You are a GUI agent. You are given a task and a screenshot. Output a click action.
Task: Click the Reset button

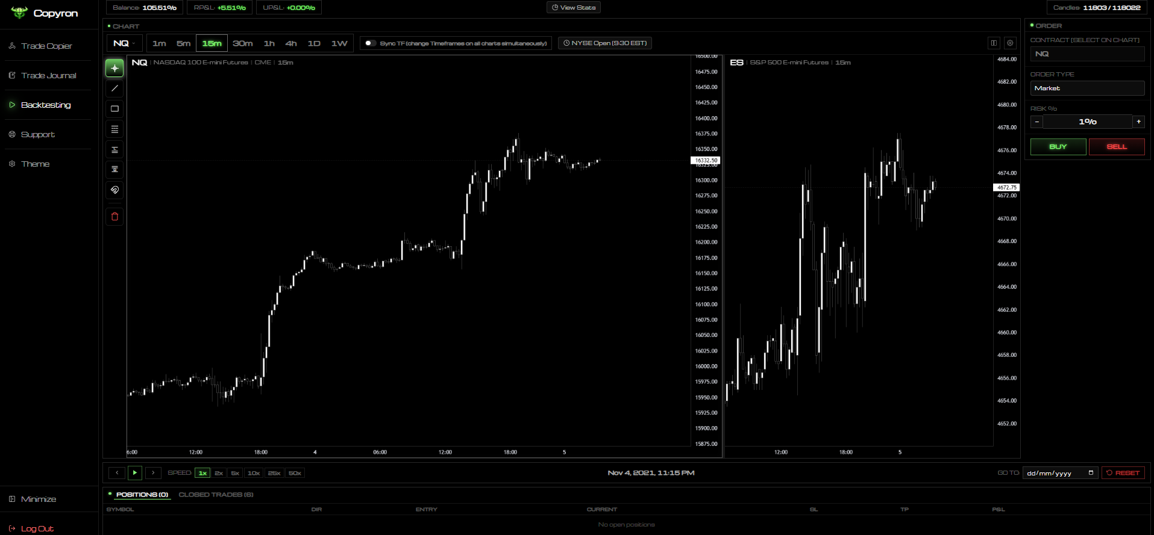pos(1123,473)
